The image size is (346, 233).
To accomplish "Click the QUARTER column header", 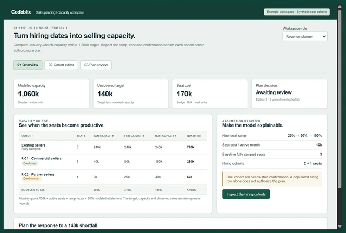I will 194,136.
